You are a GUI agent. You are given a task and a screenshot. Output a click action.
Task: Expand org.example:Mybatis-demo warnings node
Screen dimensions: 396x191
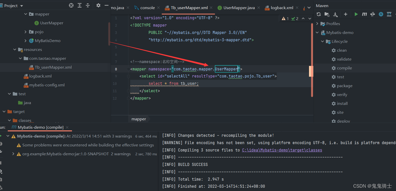pyautogui.click(x=13, y=154)
